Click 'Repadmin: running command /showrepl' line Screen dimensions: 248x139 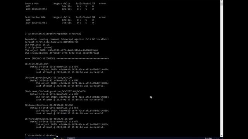(x=67, y=39)
